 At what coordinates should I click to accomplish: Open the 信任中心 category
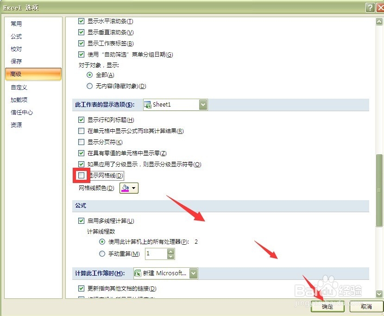(x=22, y=113)
